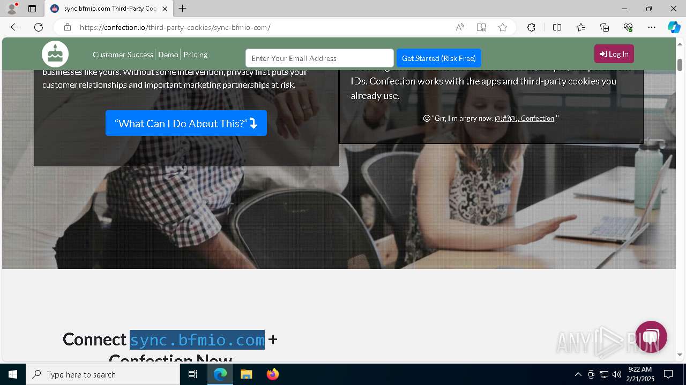Open the Demo page
686x385 pixels.
(168, 55)
